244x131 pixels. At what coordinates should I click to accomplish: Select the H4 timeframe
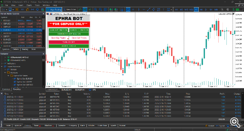(201, 9)
